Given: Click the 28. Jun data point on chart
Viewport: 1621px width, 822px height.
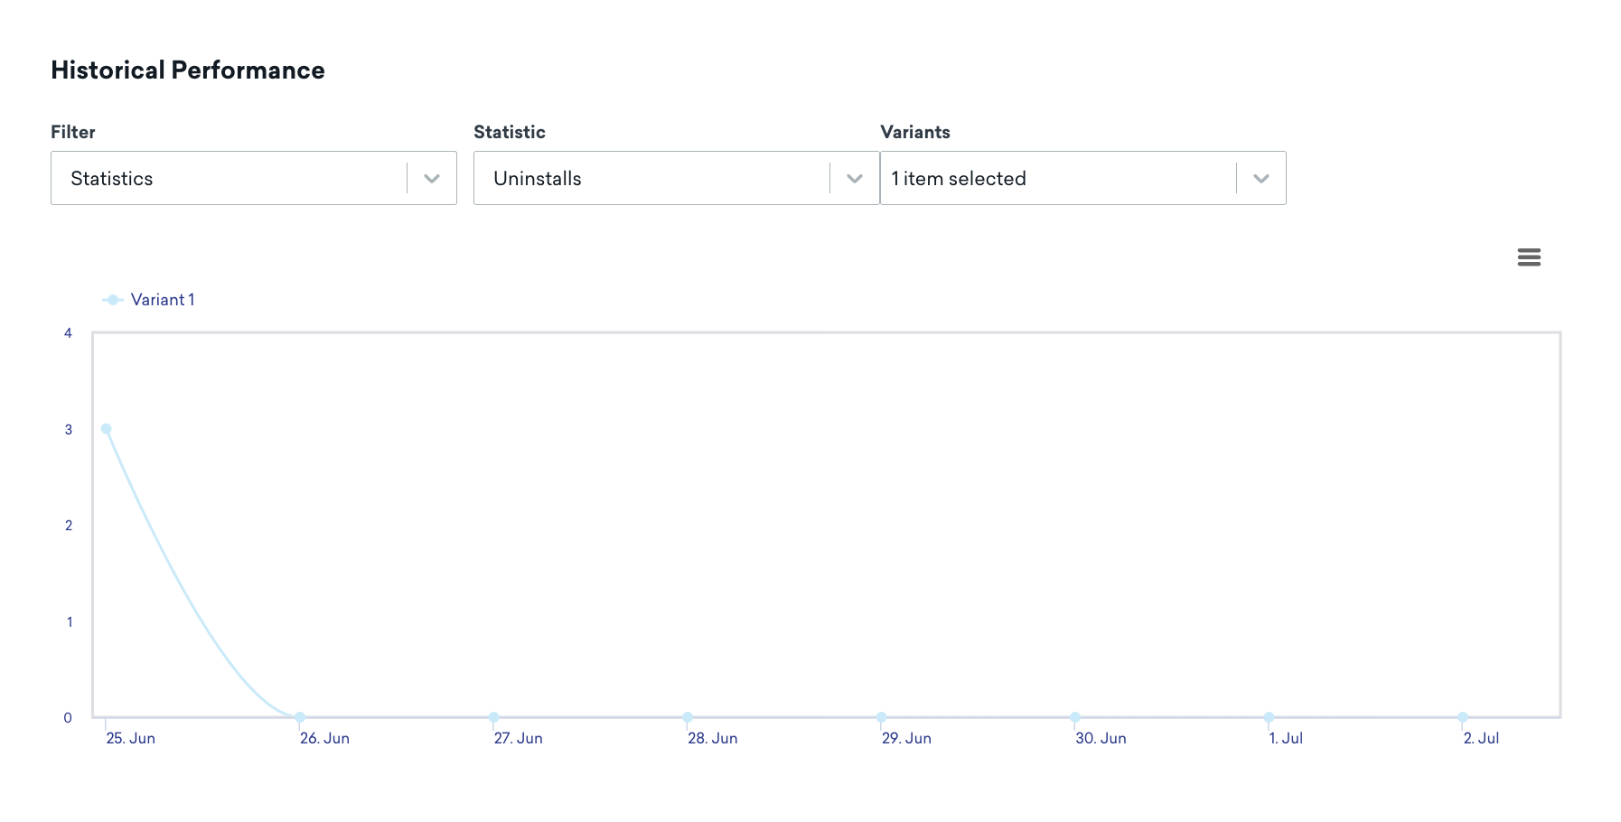Looking at the screenshot, I should 688,717.
